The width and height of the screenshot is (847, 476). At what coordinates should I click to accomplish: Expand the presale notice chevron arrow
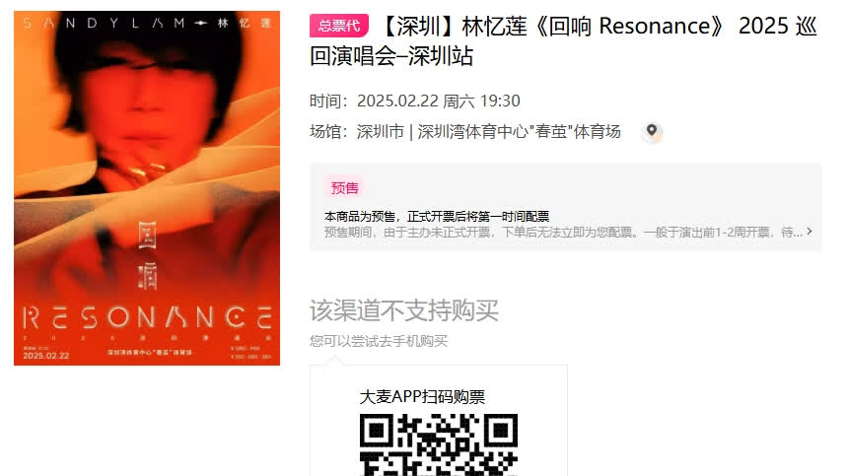(810, 232)
